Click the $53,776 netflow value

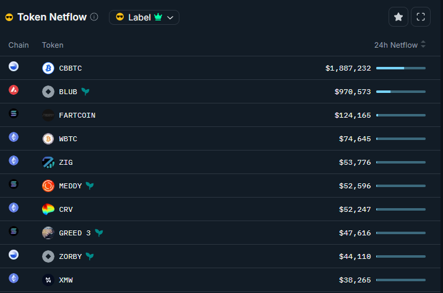[x=355, y=162]
